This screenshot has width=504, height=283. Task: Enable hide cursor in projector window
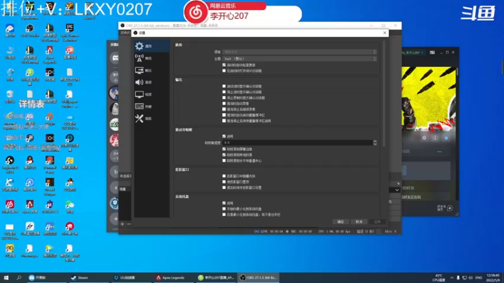[224, 176]
